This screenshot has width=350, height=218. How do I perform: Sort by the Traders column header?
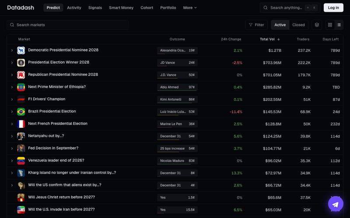coord(303,39)
